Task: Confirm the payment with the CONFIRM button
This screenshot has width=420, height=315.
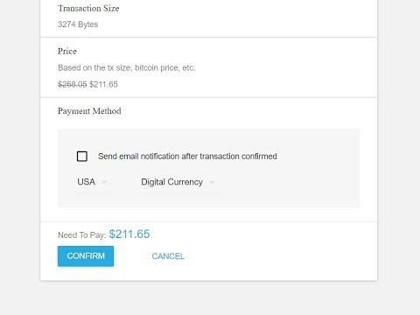Action: point(86,256)
